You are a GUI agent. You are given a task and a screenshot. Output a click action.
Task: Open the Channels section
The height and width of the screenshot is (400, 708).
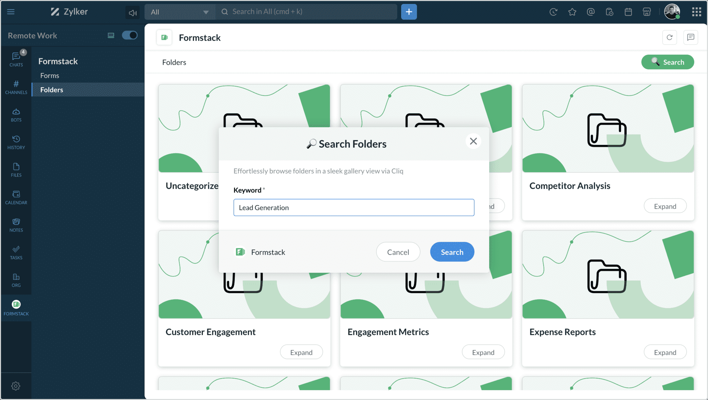pyautogui.click(x=16, y=87)
